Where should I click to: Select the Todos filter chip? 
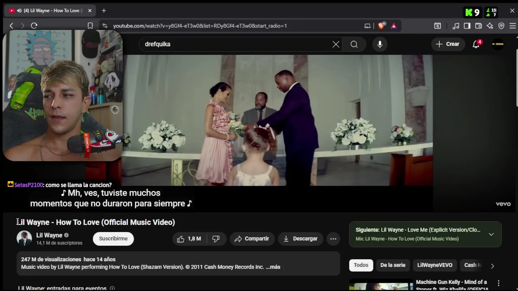pyautogui.click(x=361, y=265)
